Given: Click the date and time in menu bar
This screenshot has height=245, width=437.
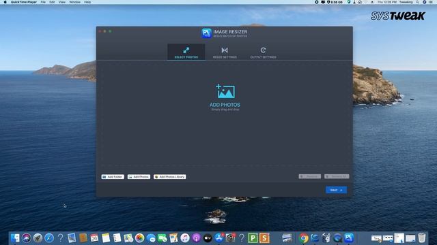Looking at the screenshot, I should (x=387, y=2).
